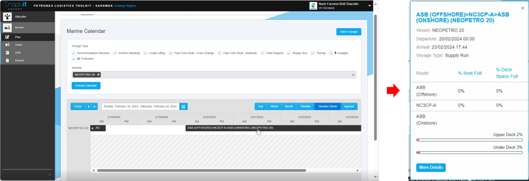The width and height of the screenshot is (529, 181).
Task: Go to next week arrow
Action: pyautogui.click(x=95, y=106)
